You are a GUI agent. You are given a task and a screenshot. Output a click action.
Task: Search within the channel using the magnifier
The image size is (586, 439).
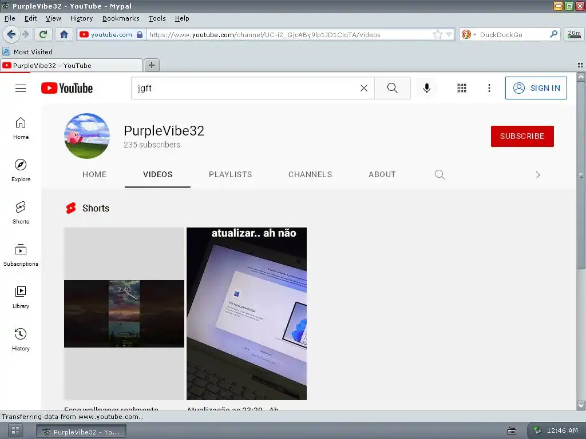[x=440, y=175]
